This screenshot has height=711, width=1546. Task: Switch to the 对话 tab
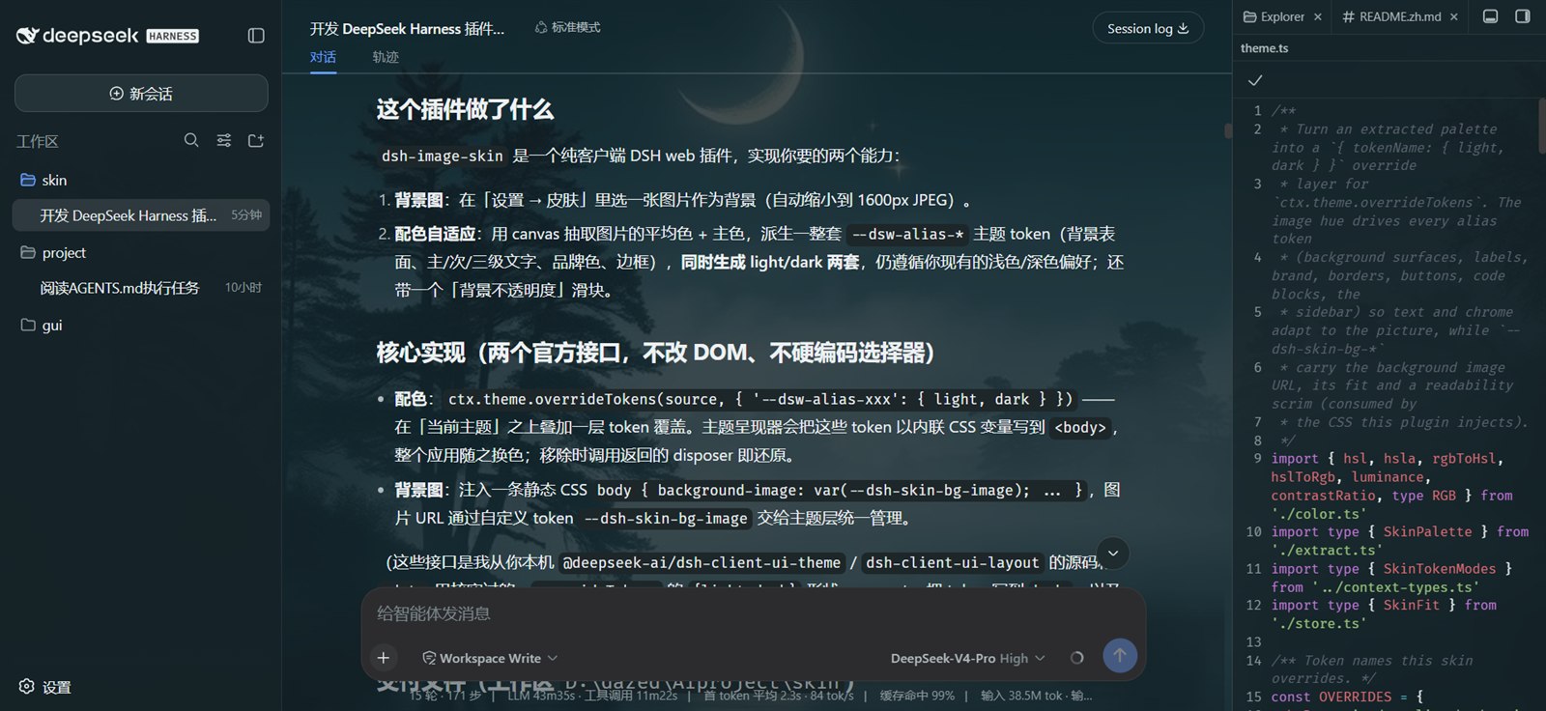323,57
